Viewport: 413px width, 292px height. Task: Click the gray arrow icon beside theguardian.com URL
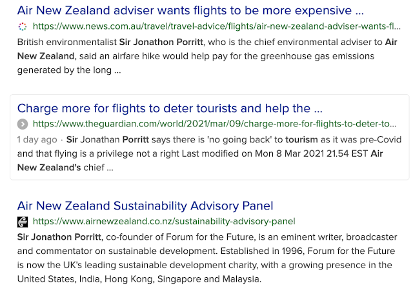coord(23,124)
